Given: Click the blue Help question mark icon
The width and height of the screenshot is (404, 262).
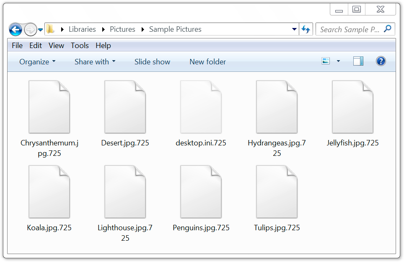Looking at the screenshot, I should point(381,61).
